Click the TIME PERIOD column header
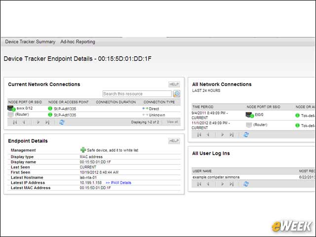Image resolution: width=316 pixels, height=237 pixels. tap(203, 107)
